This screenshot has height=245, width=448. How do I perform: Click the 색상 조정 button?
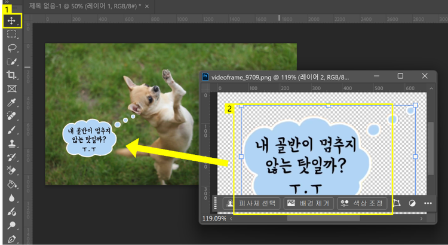[362, 203]
